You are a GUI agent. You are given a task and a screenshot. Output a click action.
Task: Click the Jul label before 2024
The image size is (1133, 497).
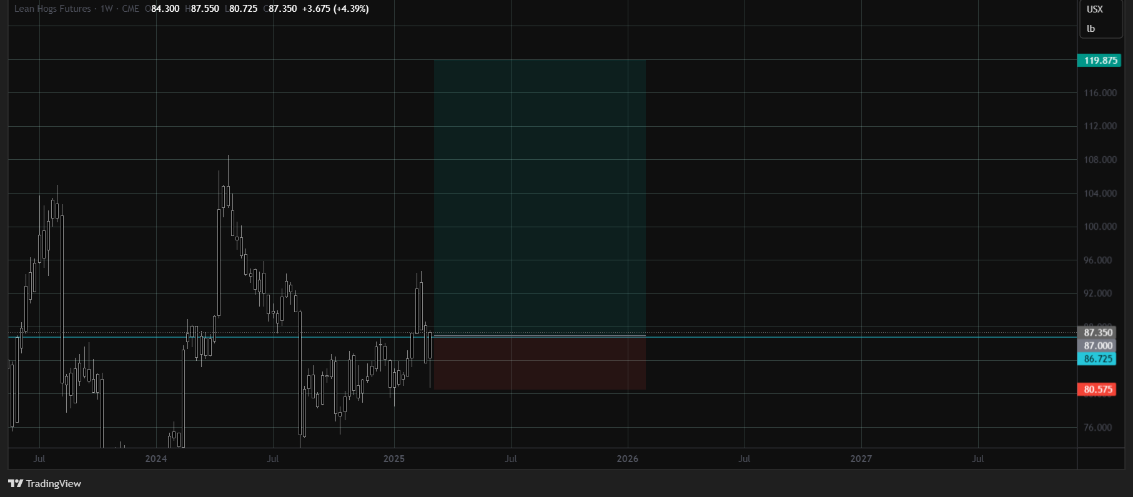pos(39,459)
